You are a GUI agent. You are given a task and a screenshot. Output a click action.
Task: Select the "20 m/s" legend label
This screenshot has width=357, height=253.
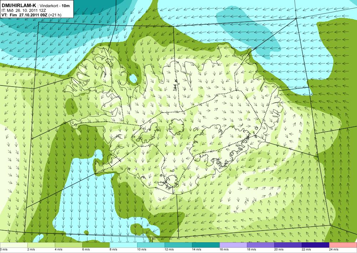click(279, 249)
